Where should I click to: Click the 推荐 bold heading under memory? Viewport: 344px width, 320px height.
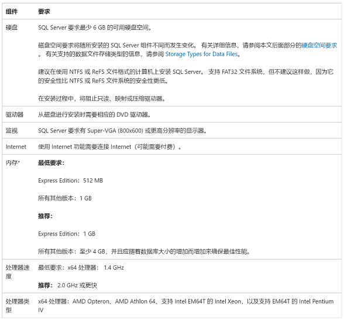click(45, 216)
